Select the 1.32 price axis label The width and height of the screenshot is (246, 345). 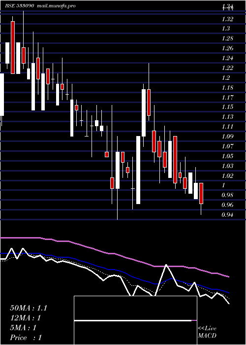click(x=227, y=19)
